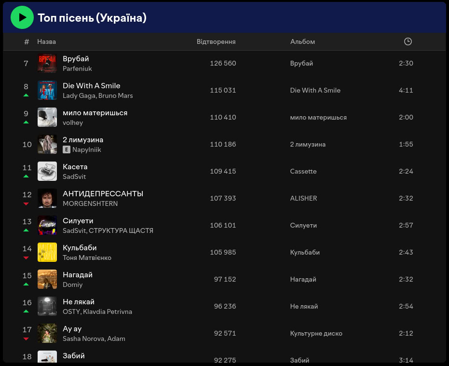This screenshot has height=366, width=449.
Task: Click the green up arrow under rank 13
Action: point(26,230)
